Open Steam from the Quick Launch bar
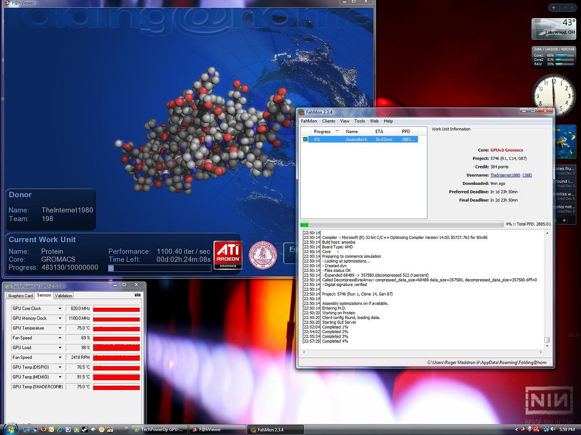 click(x=85, y=430)
